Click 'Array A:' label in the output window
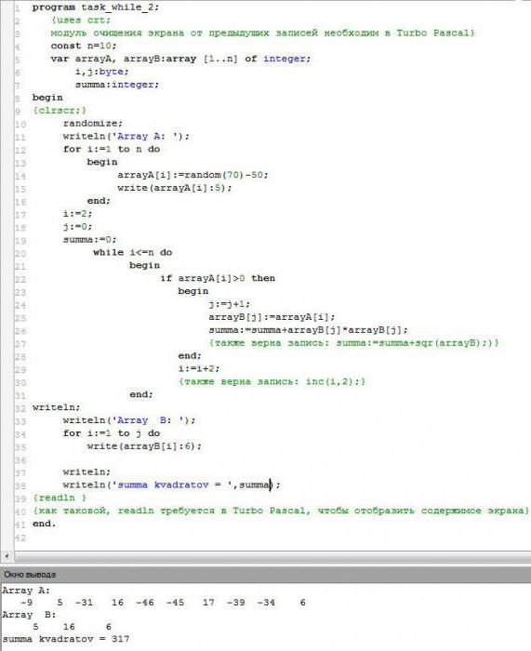Viewport: 531px width, 651px height. pos(26,591)
